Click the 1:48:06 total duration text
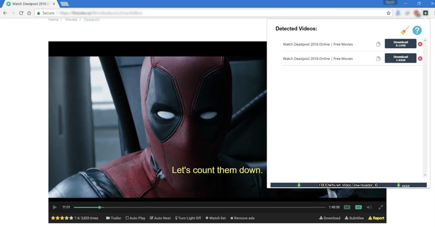 (334, 207)
